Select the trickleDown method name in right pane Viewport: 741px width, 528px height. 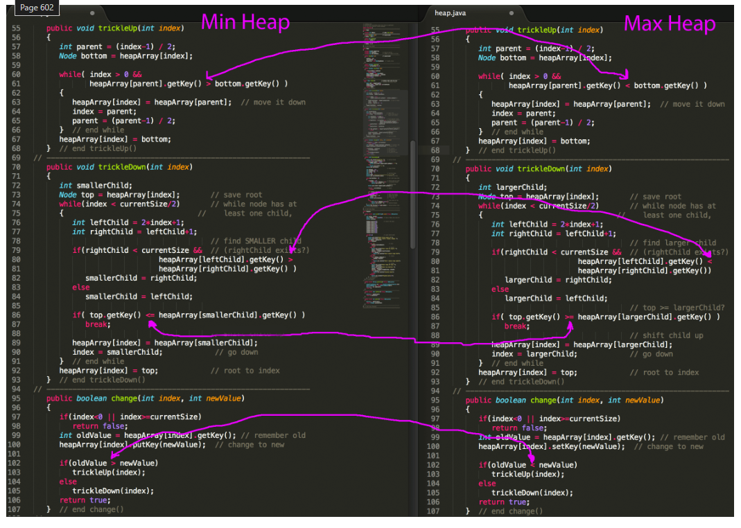(x=538, y=168)
